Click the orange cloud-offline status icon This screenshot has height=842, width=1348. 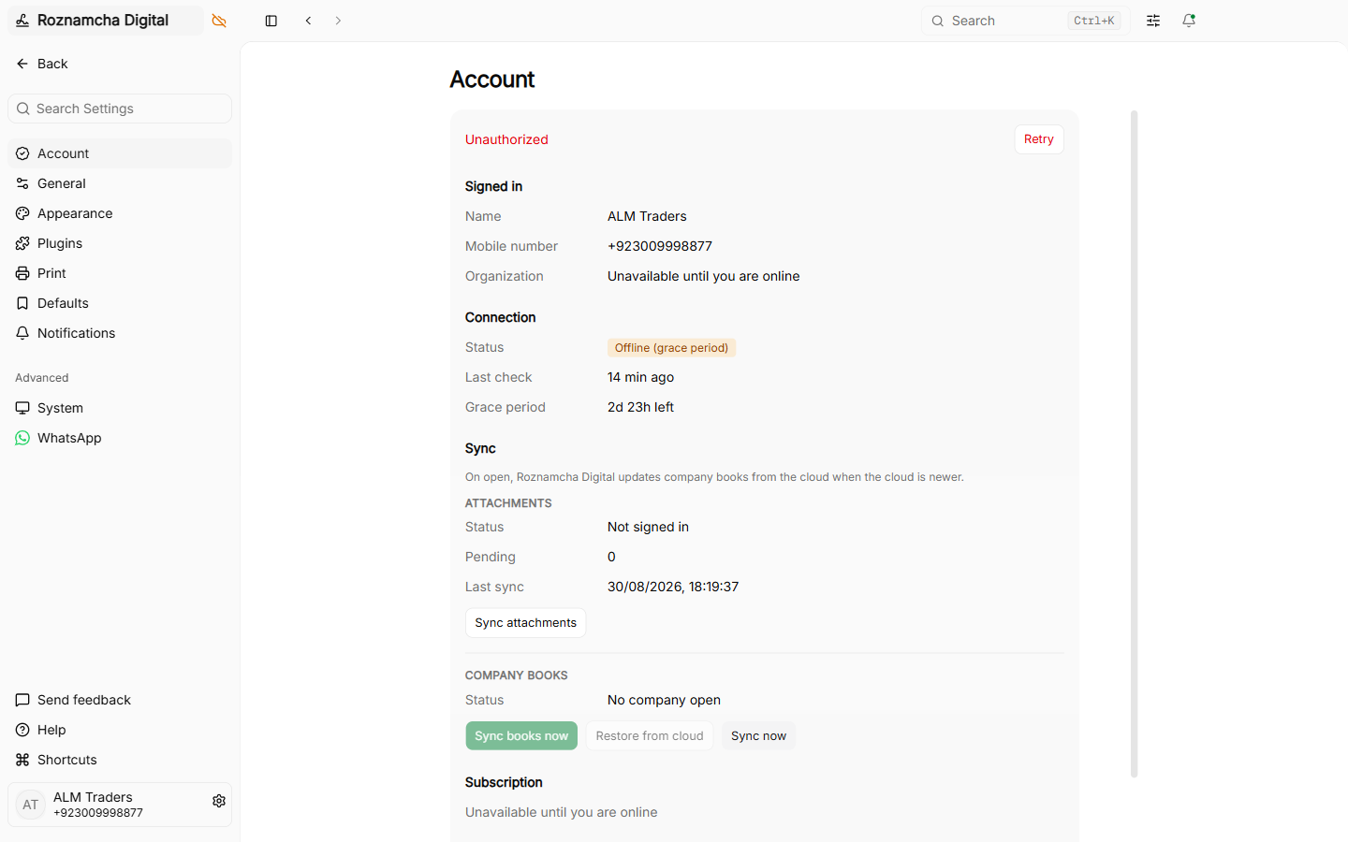click(219, 21)
